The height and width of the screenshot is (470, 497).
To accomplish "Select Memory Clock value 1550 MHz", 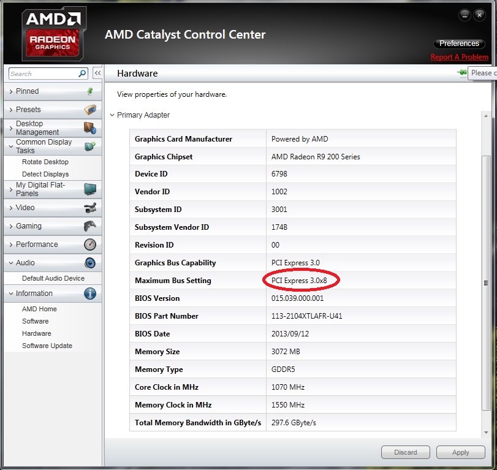I will point(288,404).
